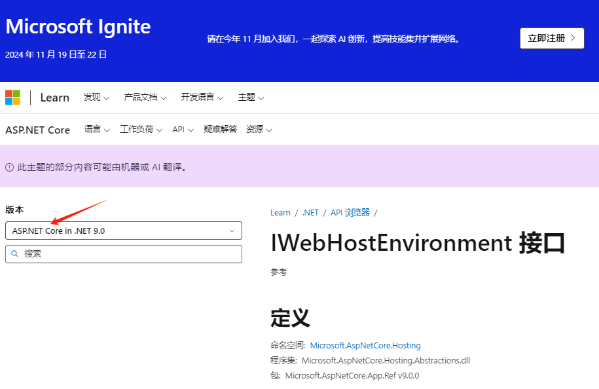
Task: Click the info icon in translation notice
Action: click(10, 168)
